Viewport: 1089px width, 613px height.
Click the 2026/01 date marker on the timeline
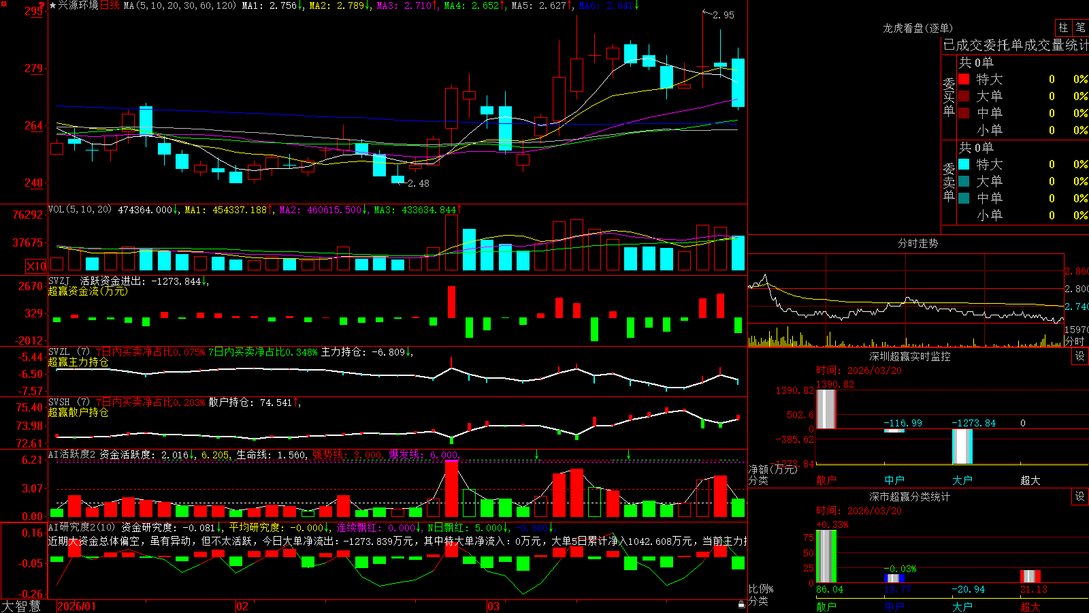click(x=76, y=606)
